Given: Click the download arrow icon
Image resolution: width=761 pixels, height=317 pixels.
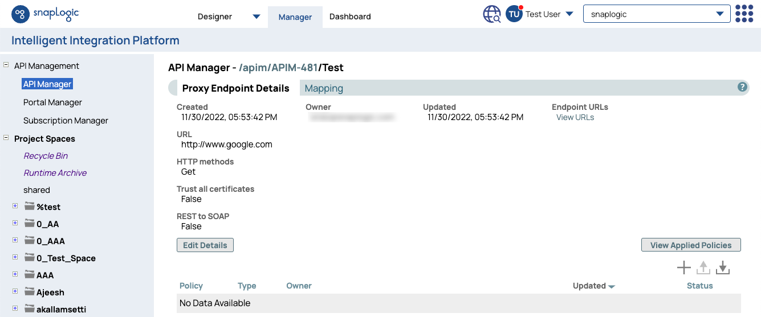Looking at the screenshot, I should click(723, 267).
